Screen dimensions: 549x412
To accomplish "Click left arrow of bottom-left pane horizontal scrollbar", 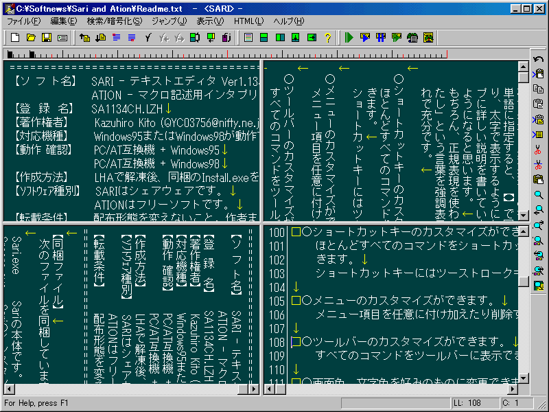I will tap(9, 389).
